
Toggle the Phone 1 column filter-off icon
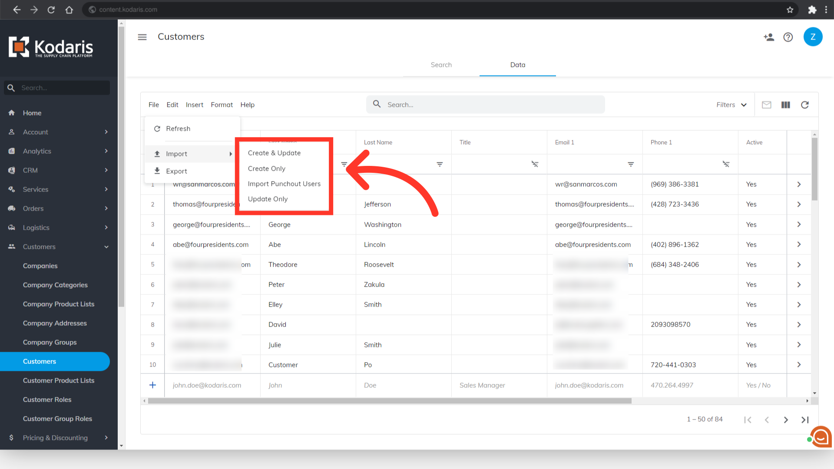726,164
